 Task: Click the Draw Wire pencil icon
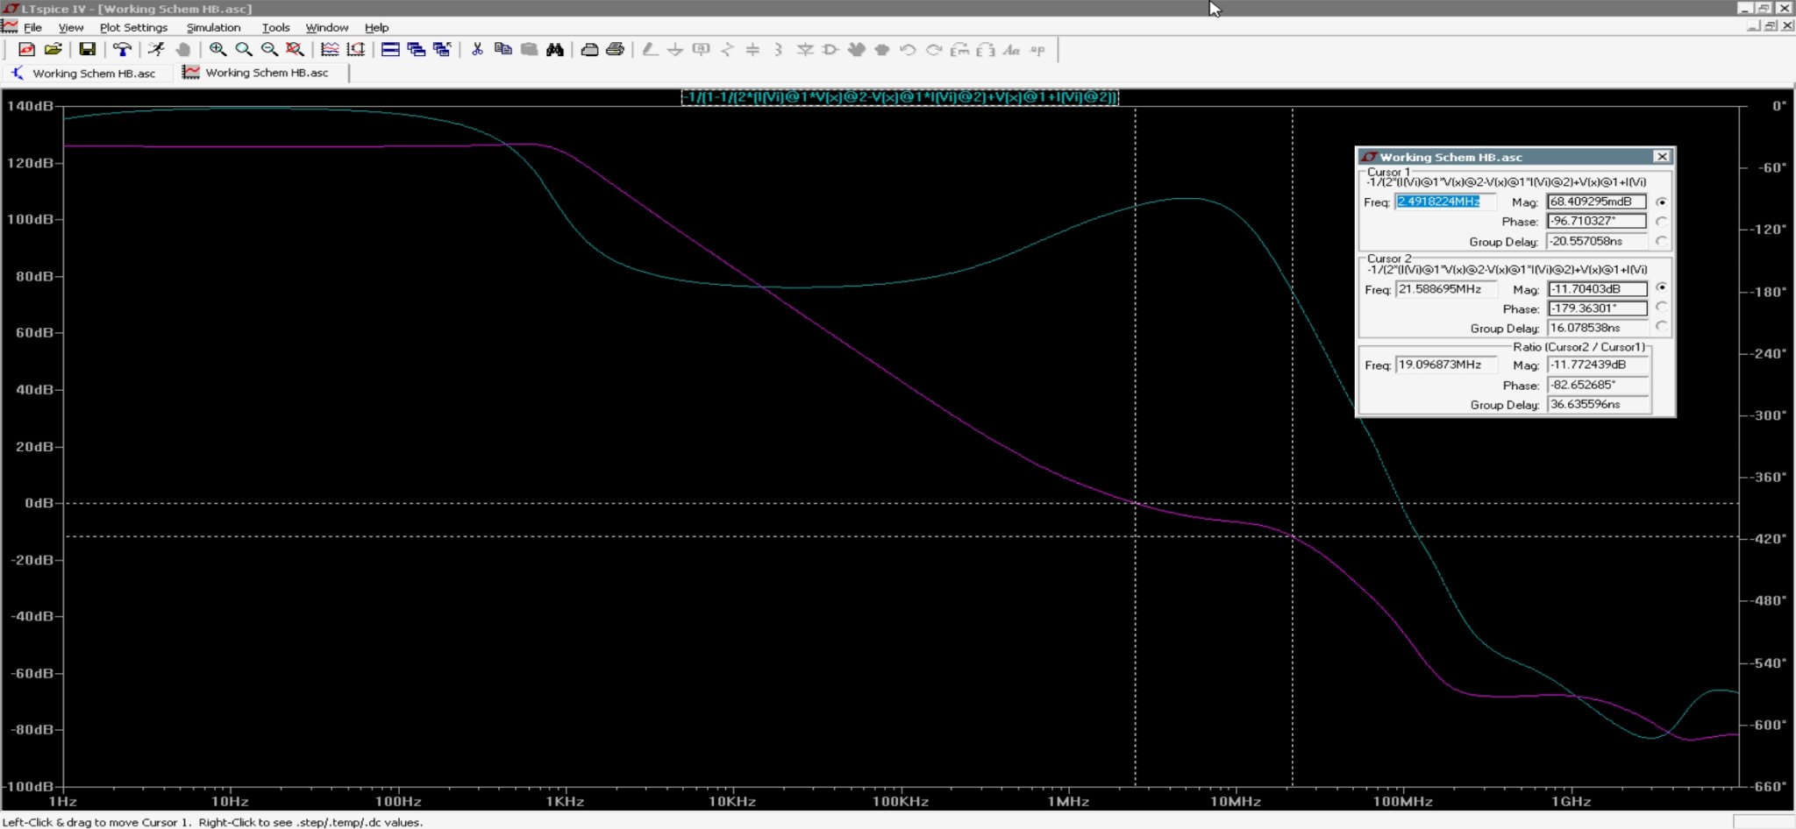(x=650, y=50)
